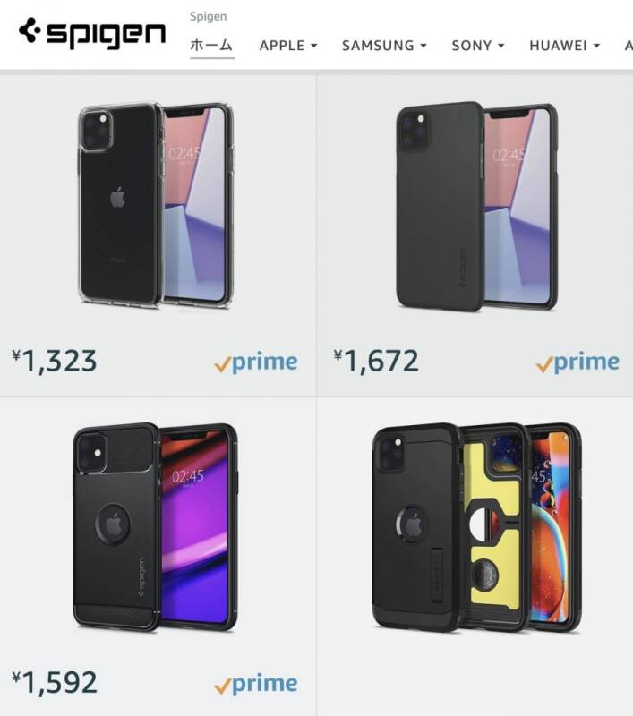Viewport: 633px width, 716px height.
Task: Expand the APPLE dropdown menu
Action: pos(288,46)
